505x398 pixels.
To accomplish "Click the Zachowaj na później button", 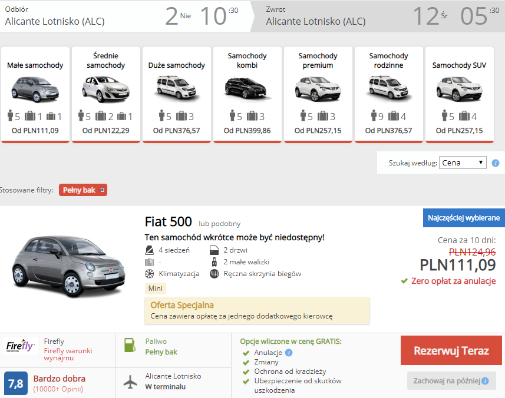I will click(451, 381).
